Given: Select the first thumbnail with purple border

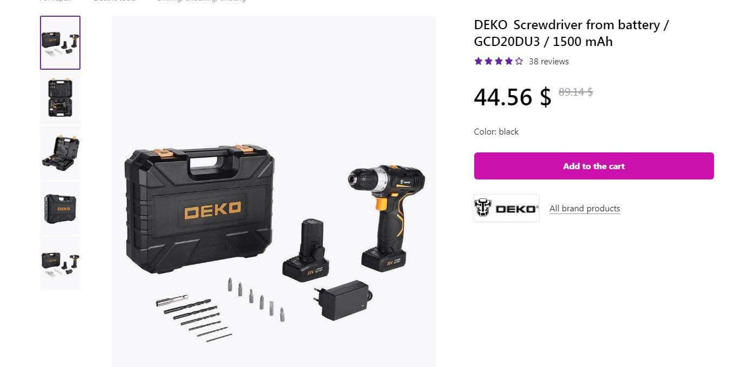Looking at the screenshot, I should click(x=60, y=43).
